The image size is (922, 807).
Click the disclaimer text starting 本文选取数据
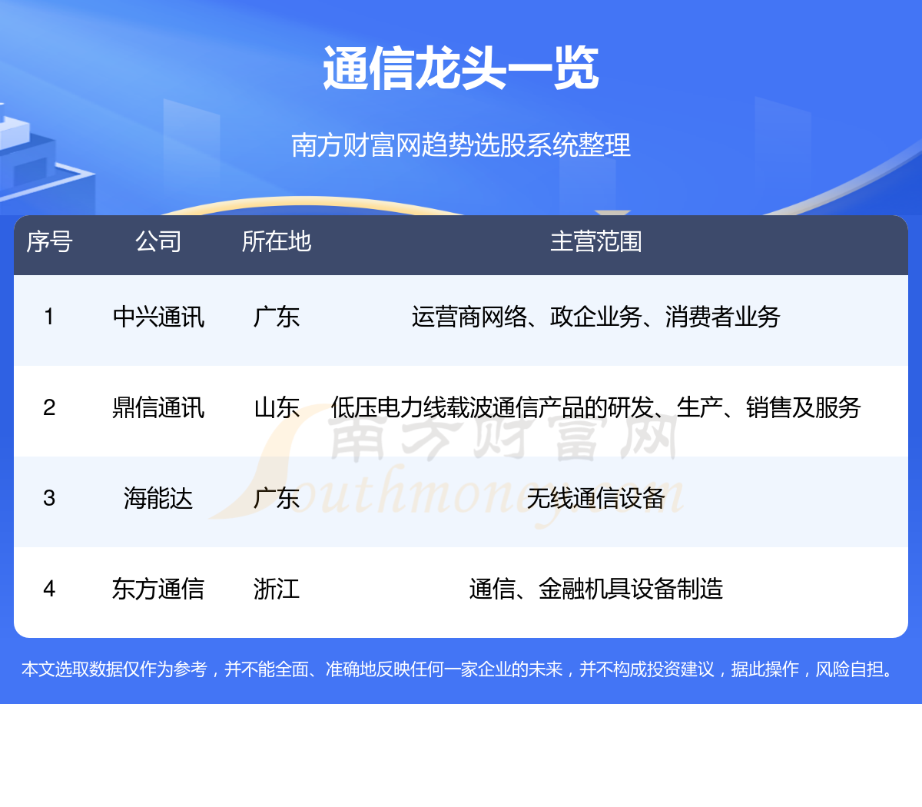461,669
